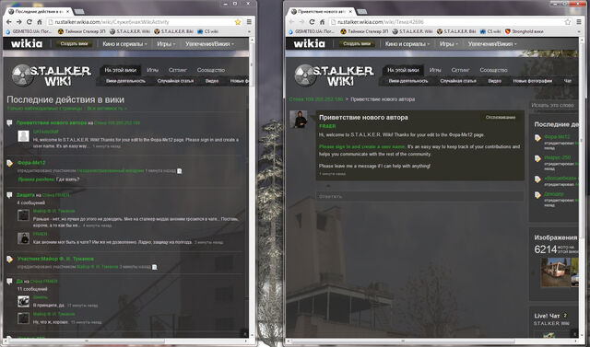Open the Увлечения/Викия dropdown in the right window
590x347 pixels.
coord(492,44)
